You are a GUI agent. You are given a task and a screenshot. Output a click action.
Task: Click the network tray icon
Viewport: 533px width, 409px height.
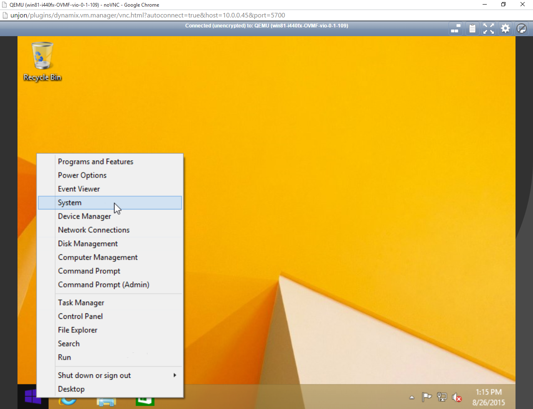click(x=442, y=397)
